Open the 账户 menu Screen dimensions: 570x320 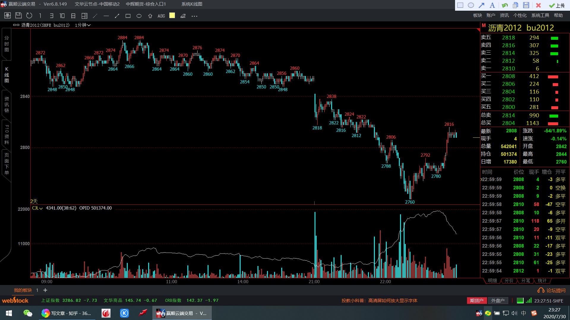(491, 15)
